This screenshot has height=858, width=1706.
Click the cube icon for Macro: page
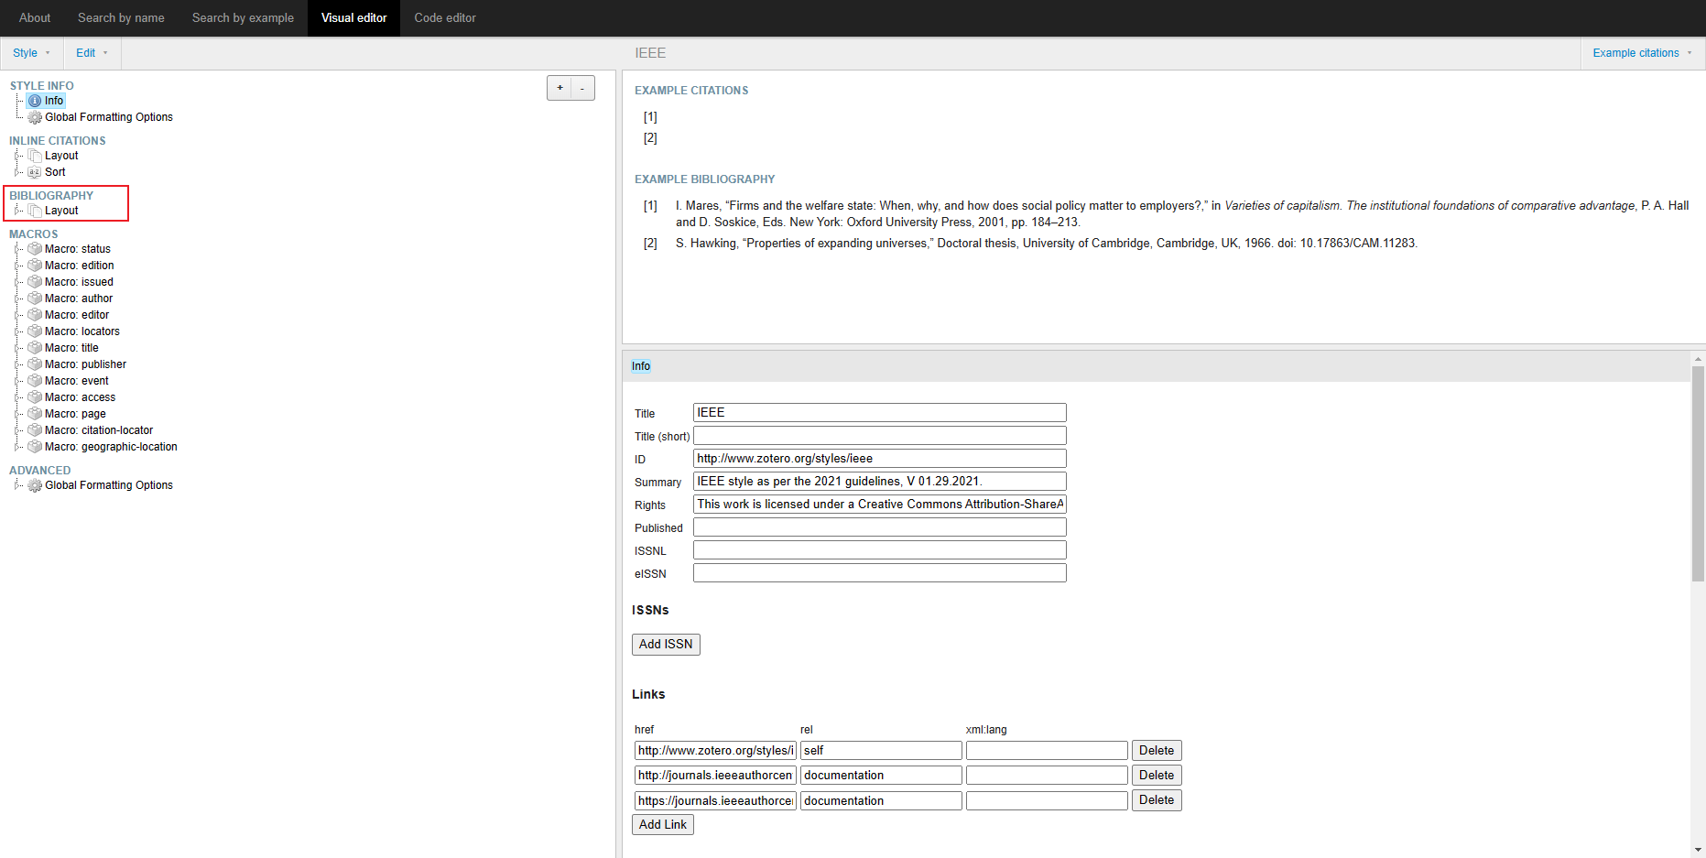click(x=35, y=414)
